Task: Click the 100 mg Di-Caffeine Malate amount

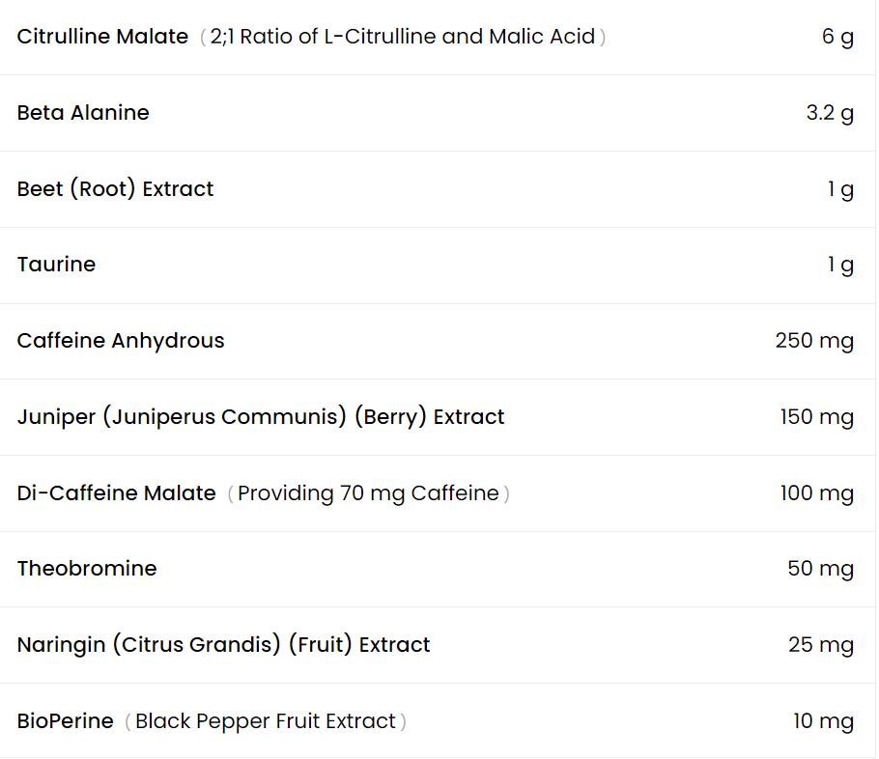Action: 817,493
